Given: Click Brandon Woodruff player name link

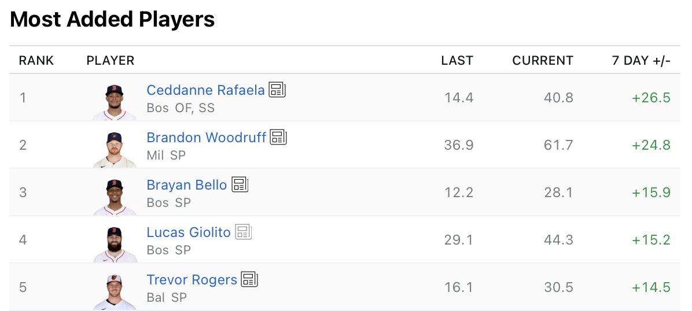Looking at the screenshot, I should (206, 138).
